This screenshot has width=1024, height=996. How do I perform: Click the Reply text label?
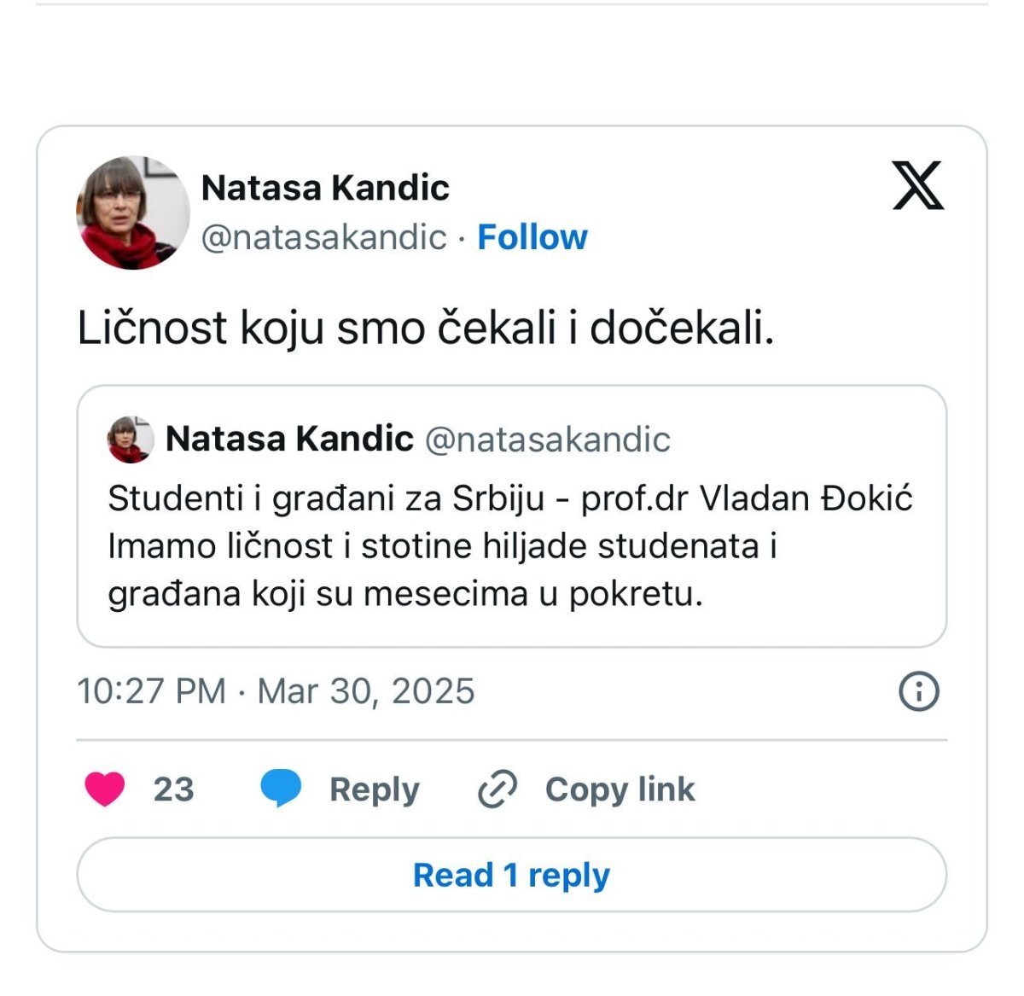coord(375,789)
